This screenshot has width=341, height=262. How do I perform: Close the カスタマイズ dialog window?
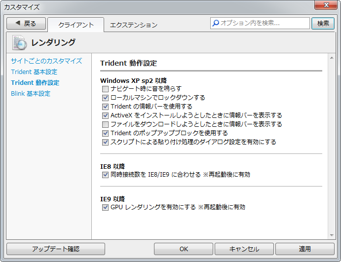pyautogui.click(x=326, y=5)
